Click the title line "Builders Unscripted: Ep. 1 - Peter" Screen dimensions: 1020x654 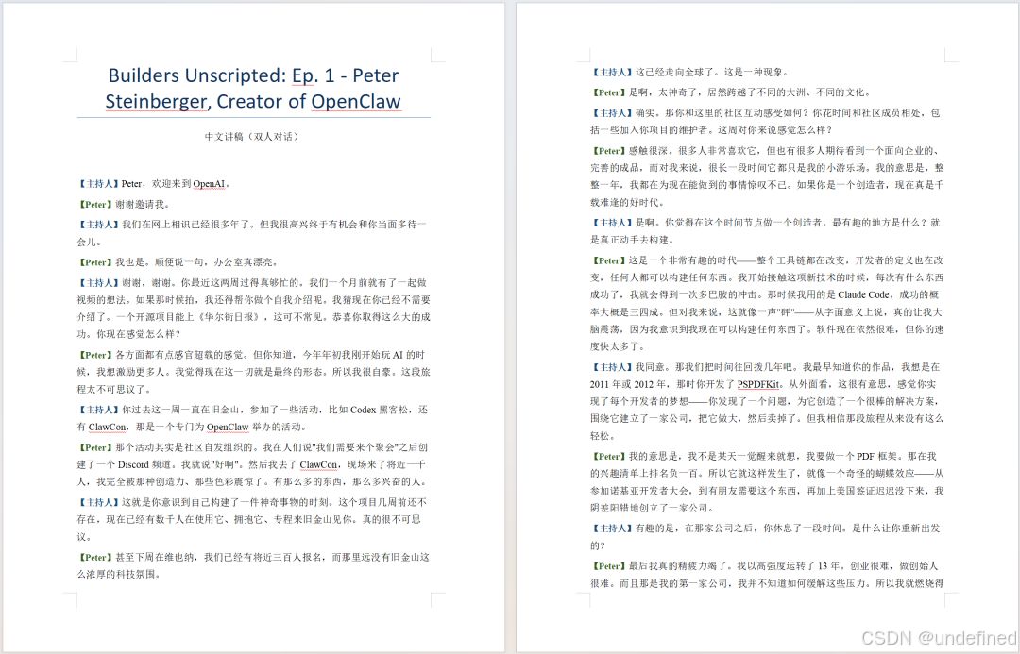[x=253, y=76]
